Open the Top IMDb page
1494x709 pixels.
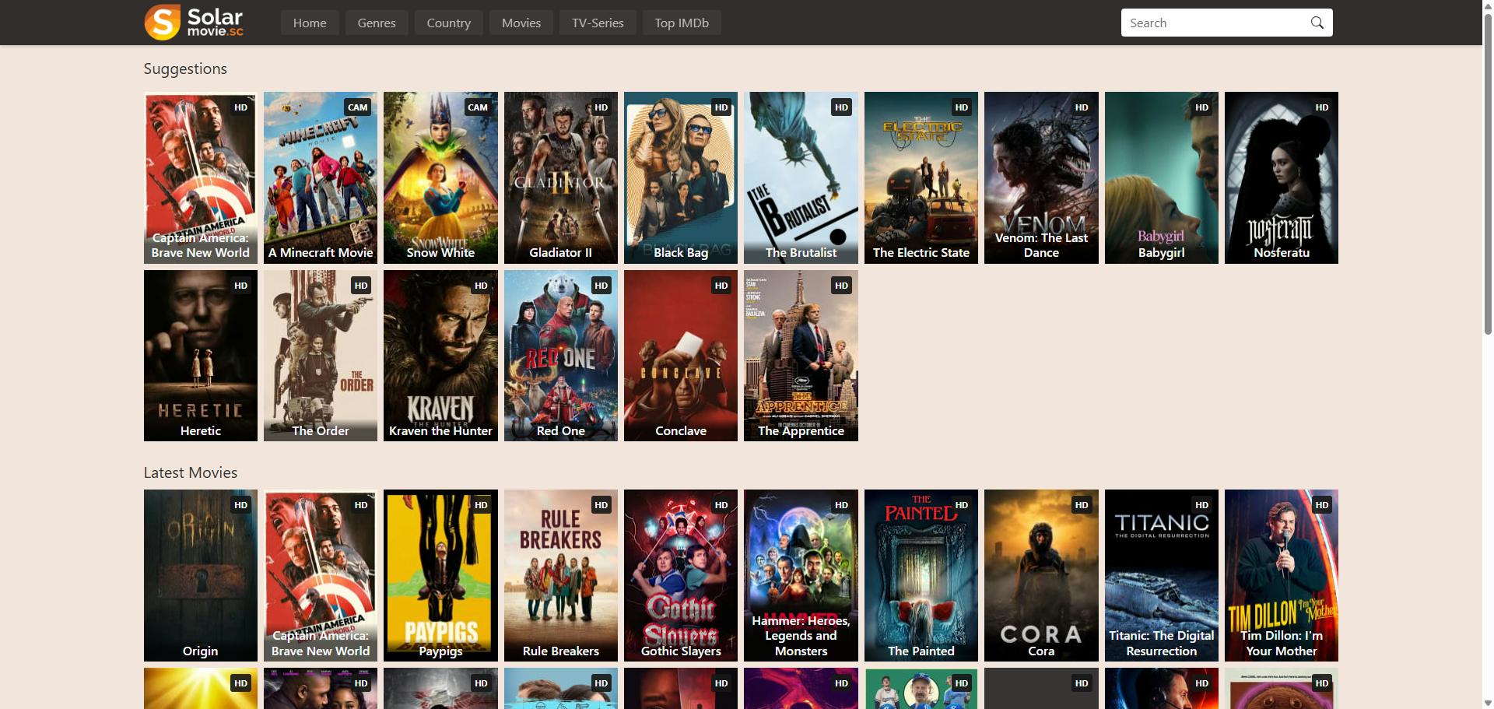tap(682, 23)
